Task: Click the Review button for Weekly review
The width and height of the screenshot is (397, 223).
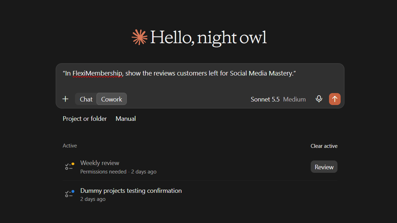Action: pyautogui.click(x=324, y=167)
